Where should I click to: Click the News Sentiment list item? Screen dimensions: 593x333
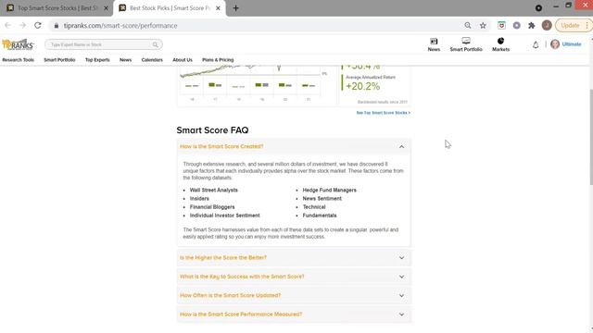[x=322, y=199]
